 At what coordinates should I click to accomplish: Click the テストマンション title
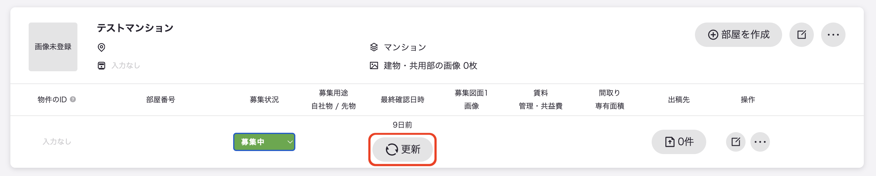(x=135, y=28)
